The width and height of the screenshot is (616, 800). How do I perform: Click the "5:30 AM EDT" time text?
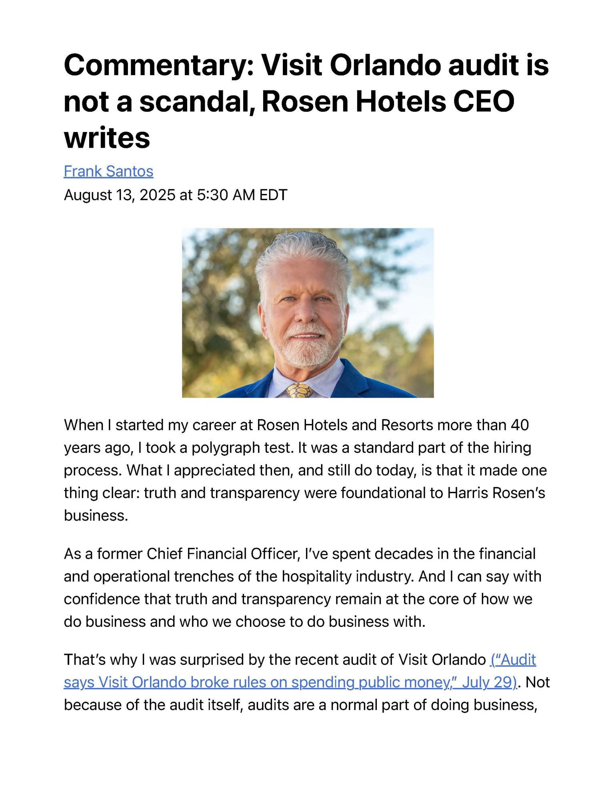(242, 195)
